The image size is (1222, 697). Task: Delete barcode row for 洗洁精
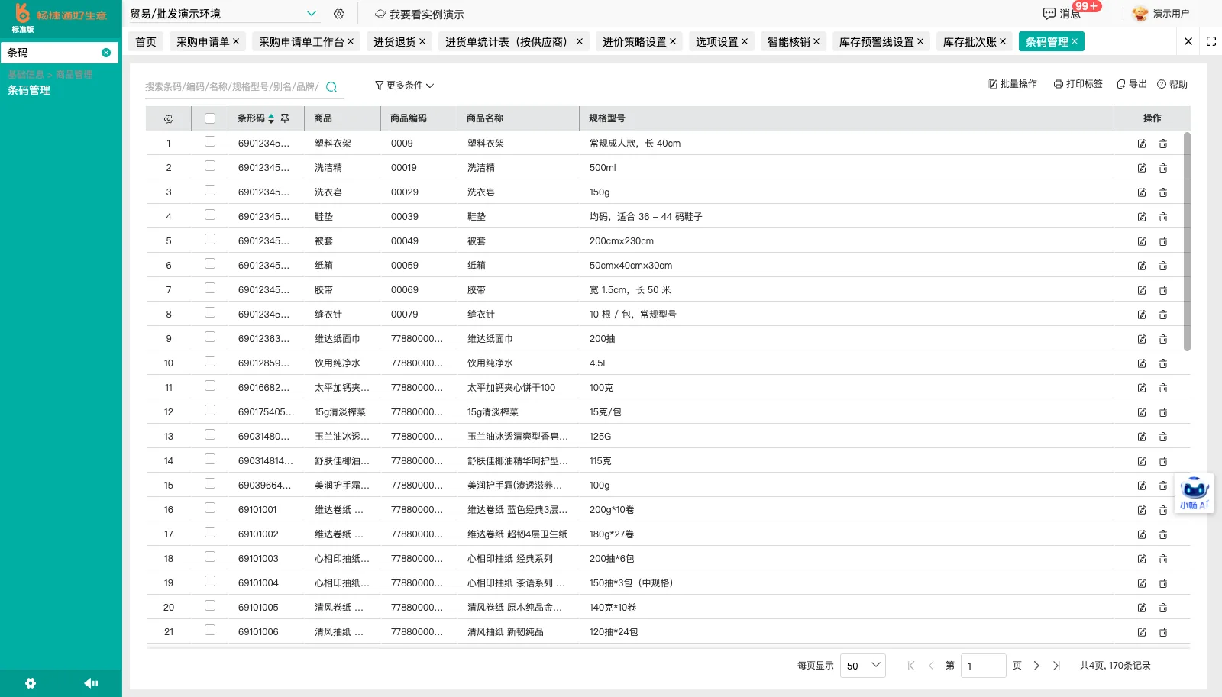[x=1163, y=168]
